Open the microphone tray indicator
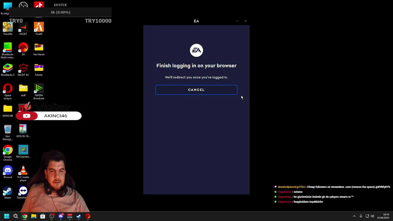The height and width of the screenshot is (221, 393). point(361,216)
